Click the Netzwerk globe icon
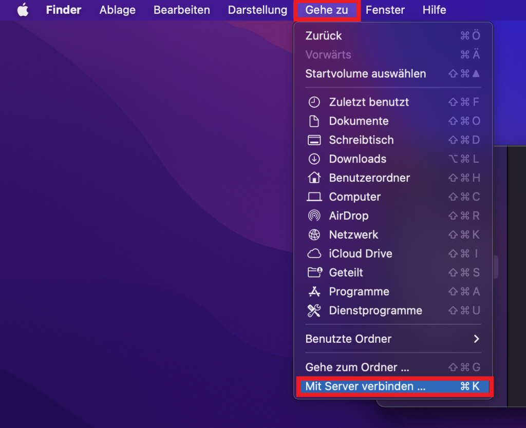The width and height of the screenshot is (526, 428). 314,235
